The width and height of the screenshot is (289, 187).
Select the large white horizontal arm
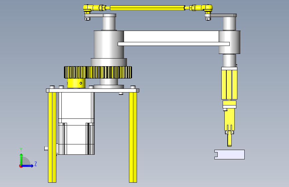tap(171, 37)
